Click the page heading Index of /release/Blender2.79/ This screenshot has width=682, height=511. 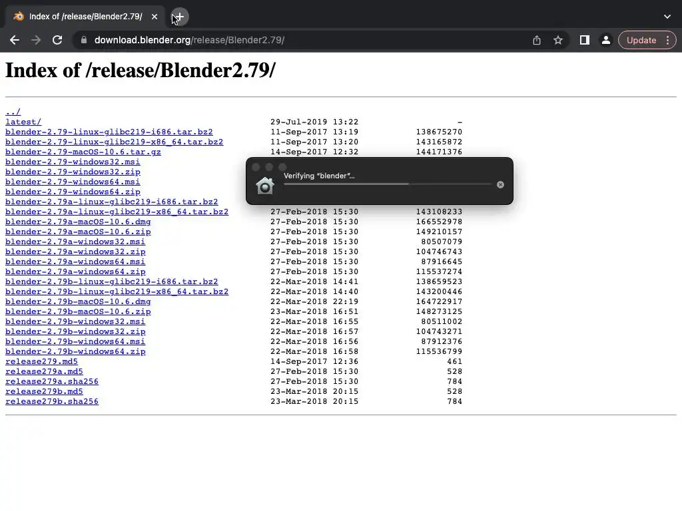click(x=141, y=71)
